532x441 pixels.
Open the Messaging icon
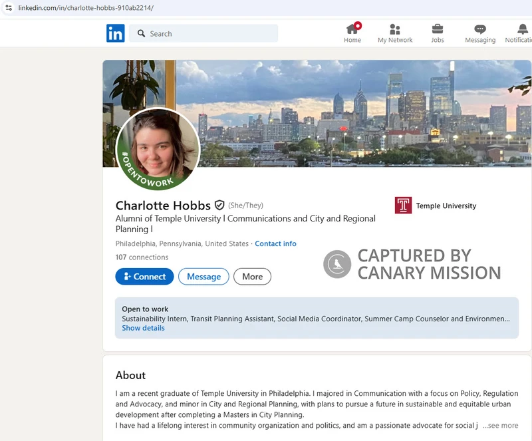(480, 29)
